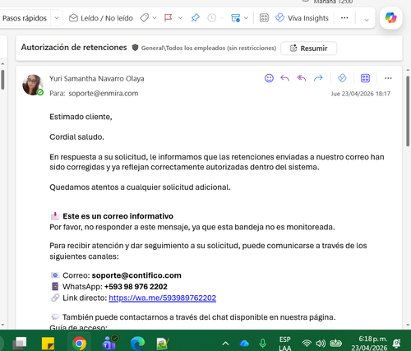Click the microphone tray icon
The width and height of the screenshot is (411, 351).
[x=262, y=344]
